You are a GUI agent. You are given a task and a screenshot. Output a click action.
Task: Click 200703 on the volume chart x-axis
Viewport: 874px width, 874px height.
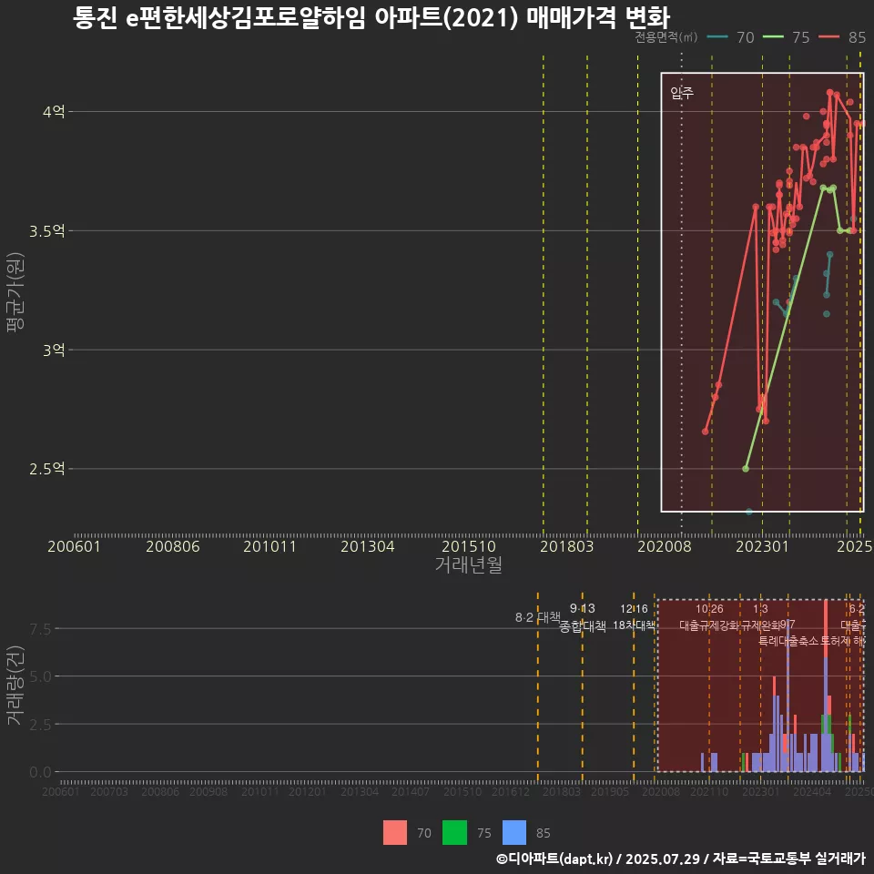point(109,791)
